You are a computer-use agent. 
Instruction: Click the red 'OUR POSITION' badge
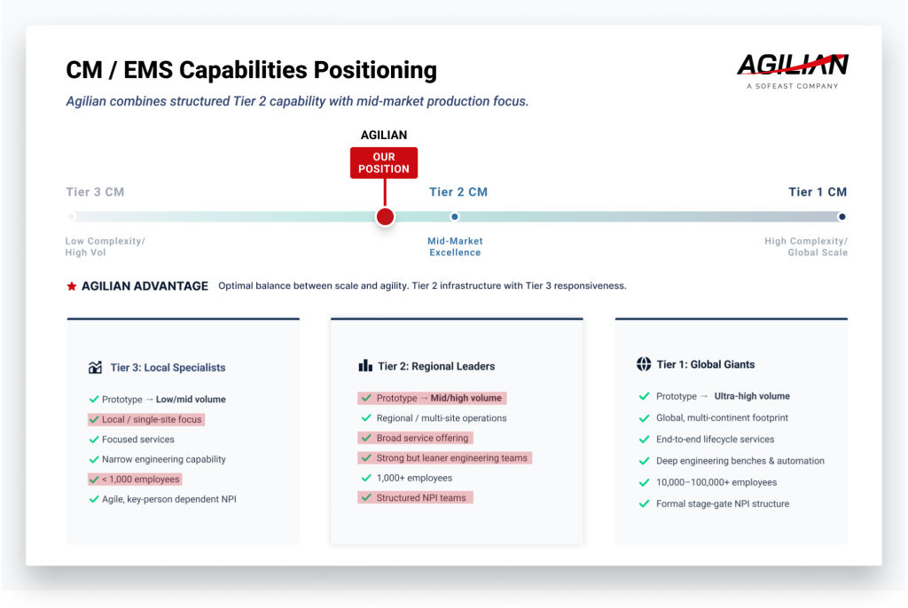coord(384,163)
